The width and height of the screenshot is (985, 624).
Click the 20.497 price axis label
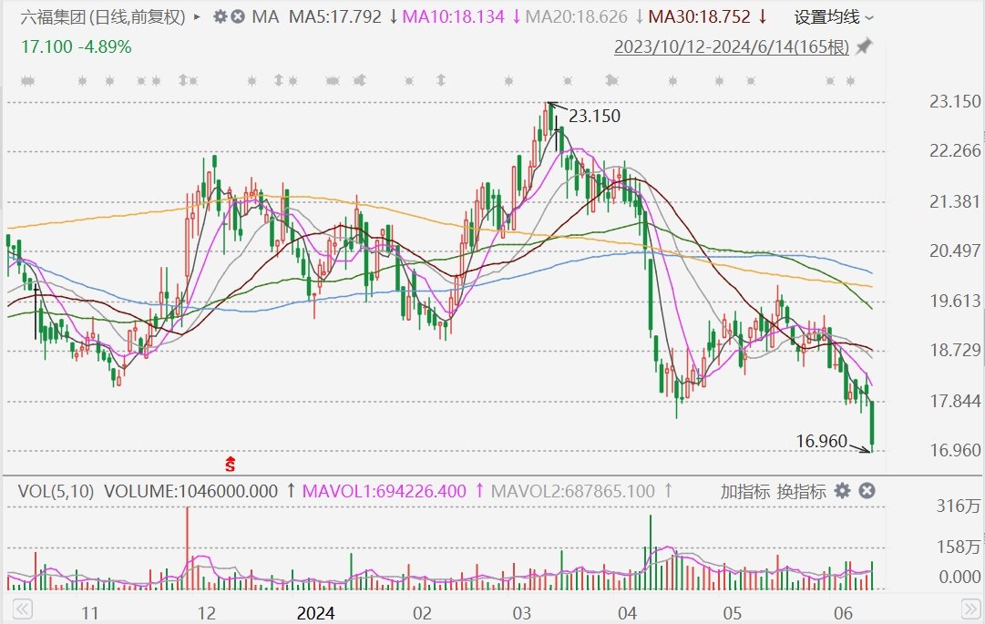[955, 251]
